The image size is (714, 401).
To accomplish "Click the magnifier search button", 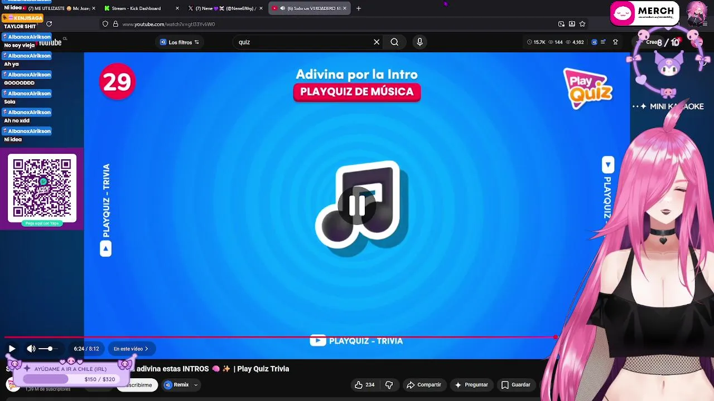I will coord(394,42).
